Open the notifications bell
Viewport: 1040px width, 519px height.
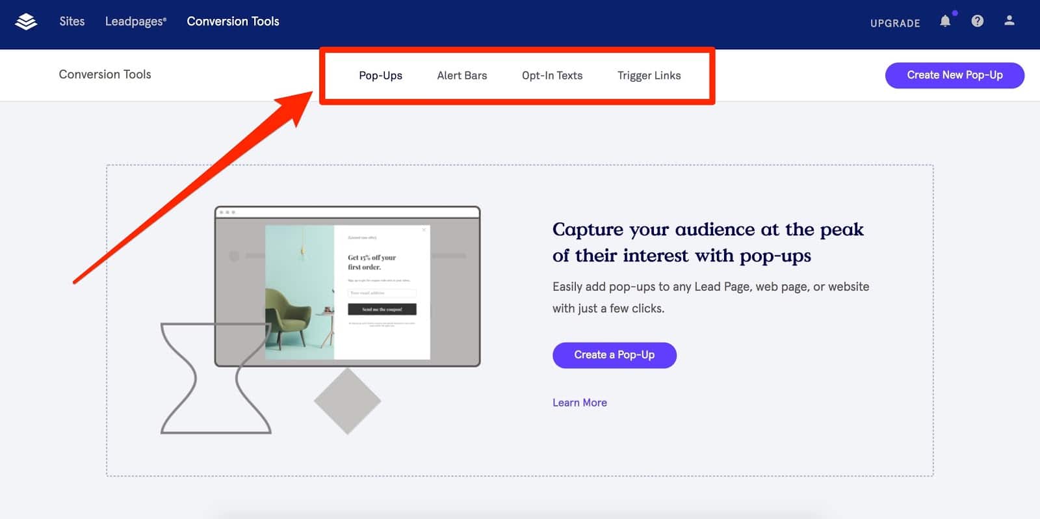(945, 21)
